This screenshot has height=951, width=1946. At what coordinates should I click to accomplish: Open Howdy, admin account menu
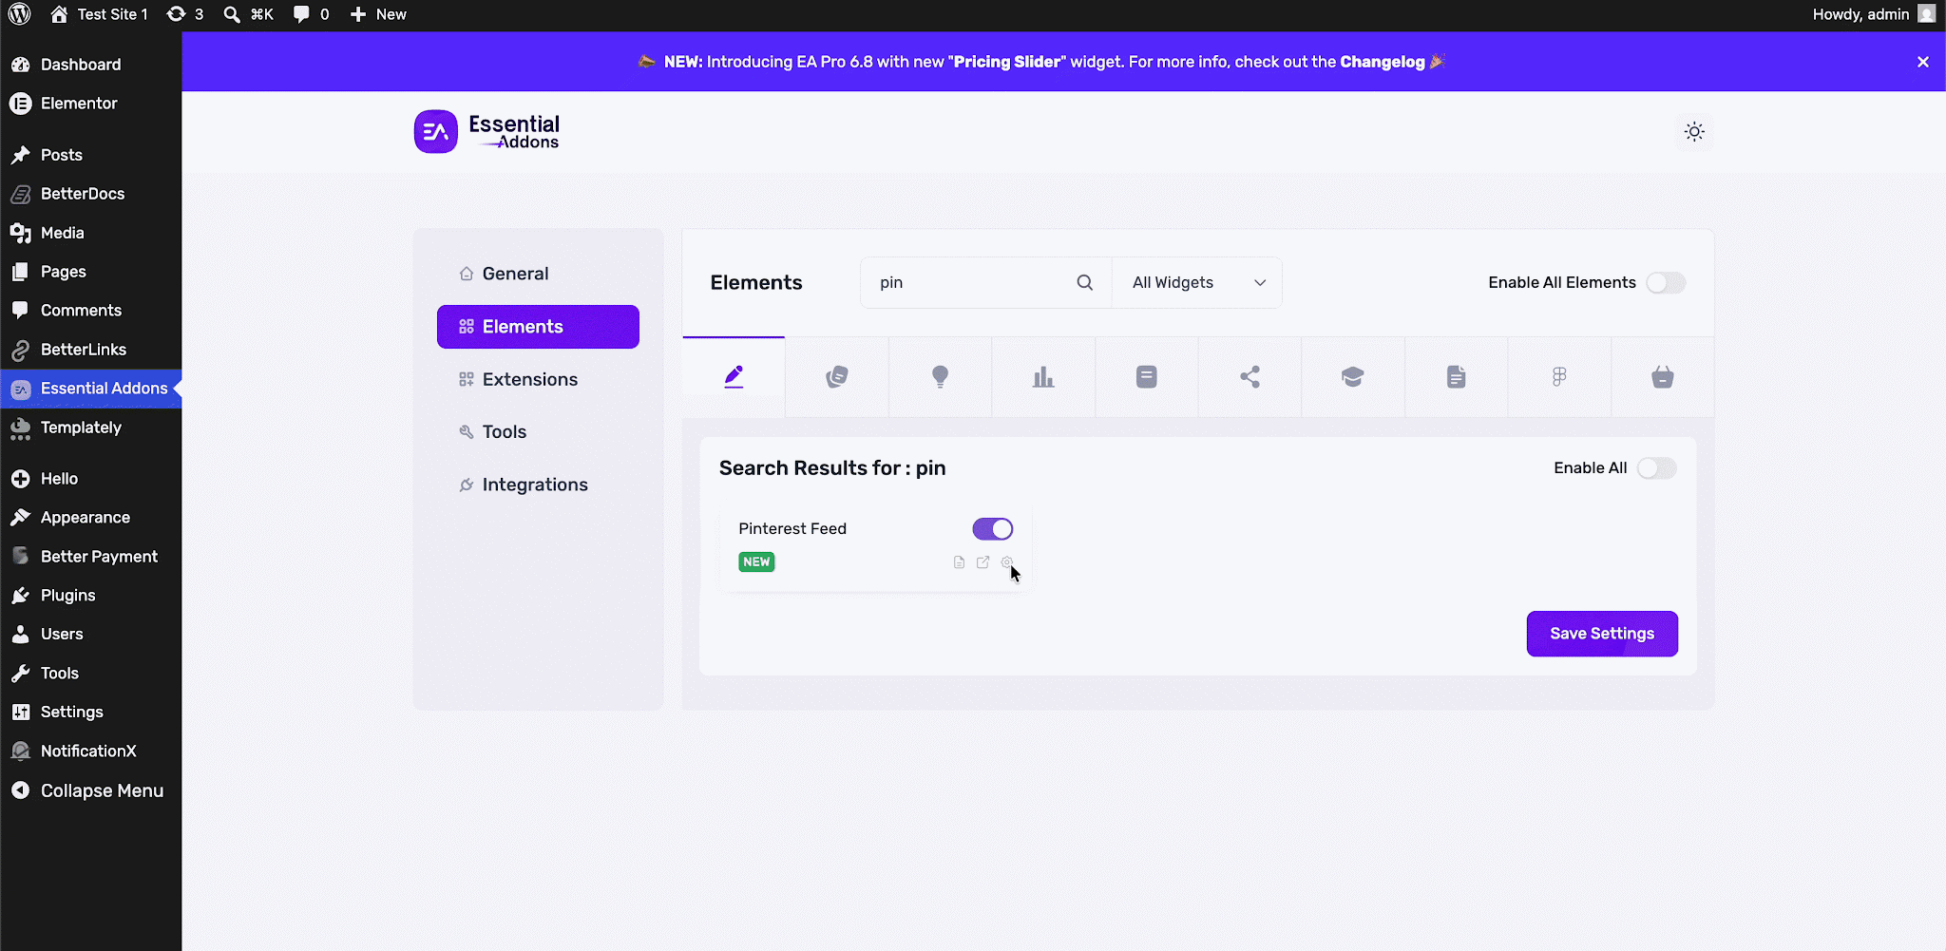1874,14
